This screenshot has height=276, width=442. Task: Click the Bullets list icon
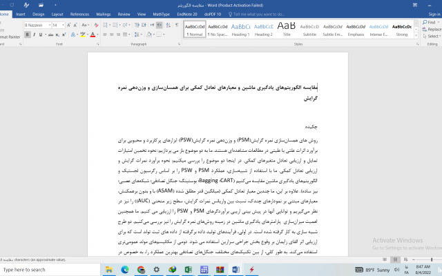click(x=105, y=25)
